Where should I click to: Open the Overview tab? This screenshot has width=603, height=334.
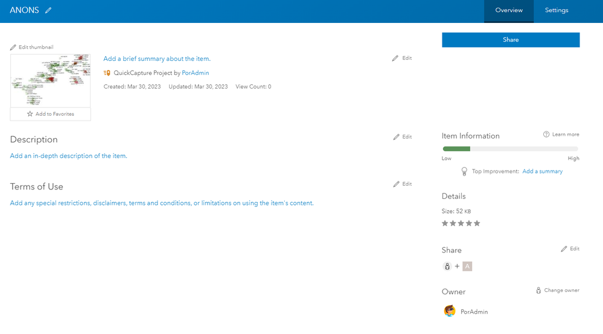coord(508,10)
